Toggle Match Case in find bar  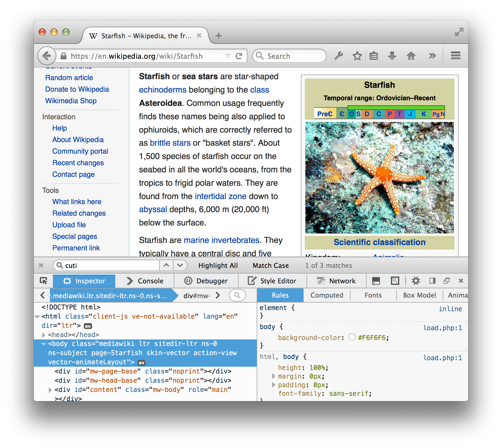[x=271, y=266]
